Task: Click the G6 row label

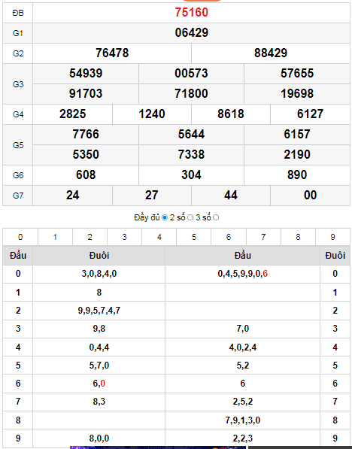Action: point(18,175)
